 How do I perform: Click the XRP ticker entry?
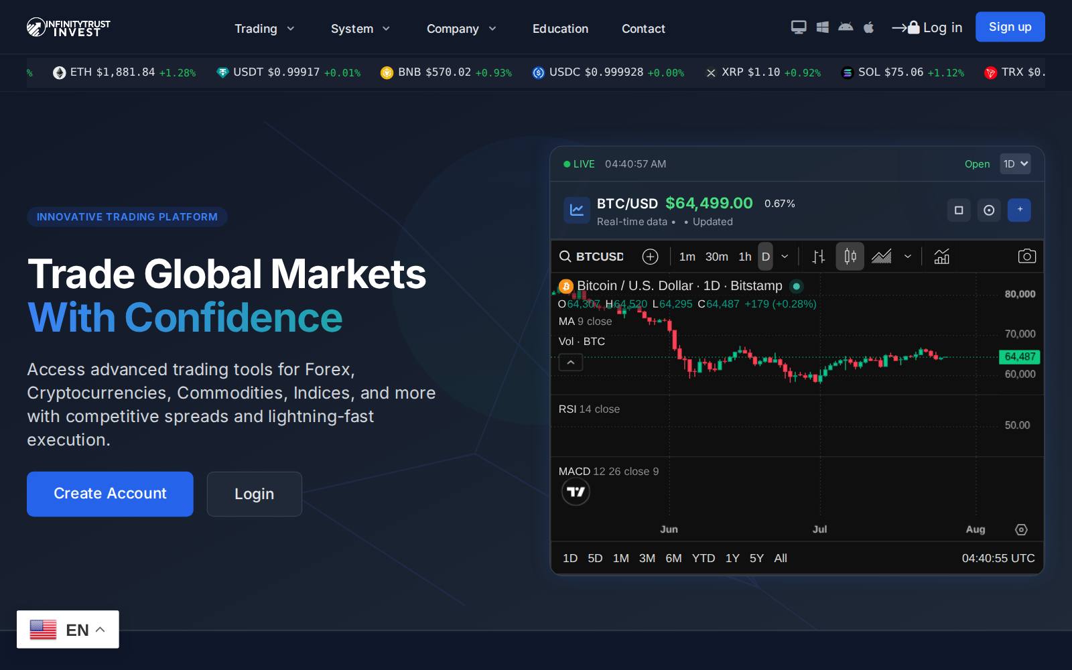(763, 72)
